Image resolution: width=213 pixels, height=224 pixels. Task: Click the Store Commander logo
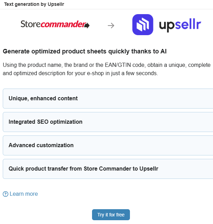pos(55,24)
